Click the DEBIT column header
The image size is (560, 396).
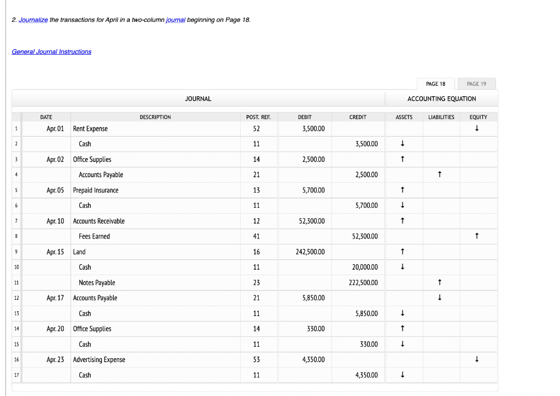[304, 117]
